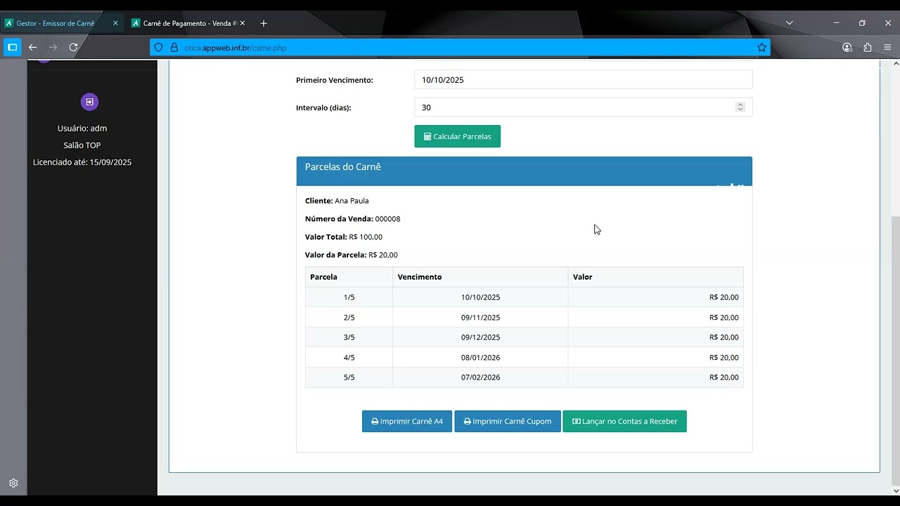This screenshot has height=506, width=900.
Task: Select installment 1/5 cell
Action: pyautogui.click(x=349, y=297)
